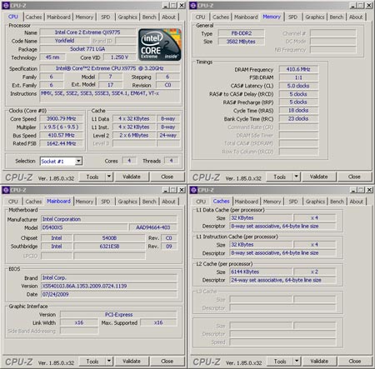This screenshot has width=375, height=369.
Task: Click Tools button in CPU window
Action: (92, 177)
